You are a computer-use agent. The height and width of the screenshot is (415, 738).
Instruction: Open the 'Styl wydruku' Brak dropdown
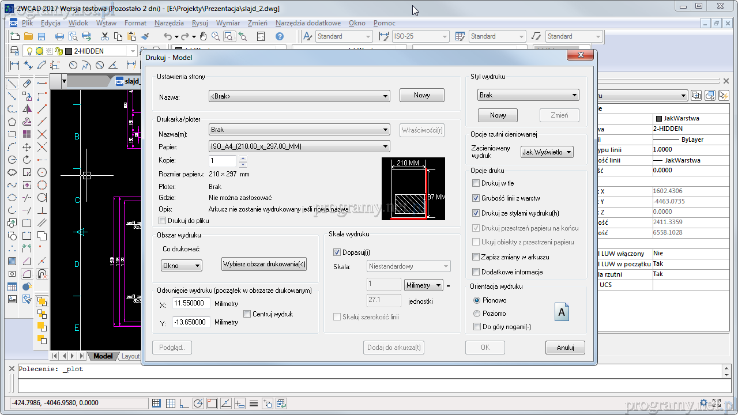point(528,95)
